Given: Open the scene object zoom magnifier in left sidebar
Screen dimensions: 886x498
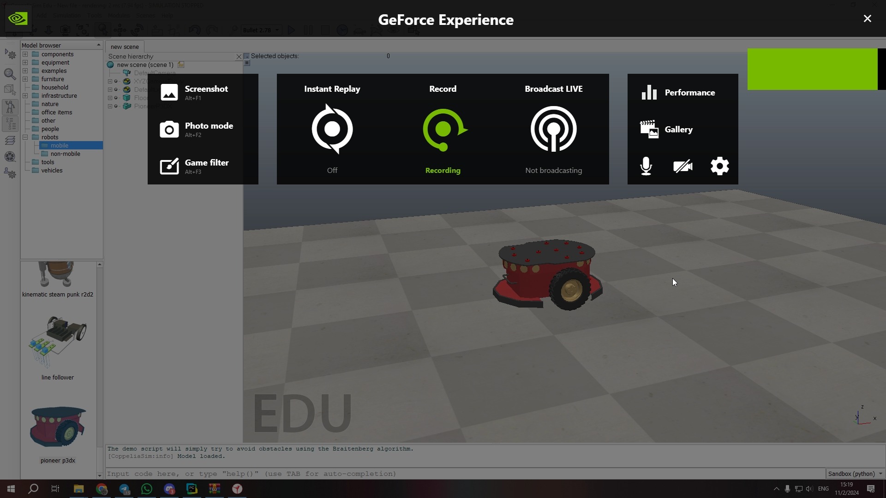Looking at the screenshot, I should [x=10, y=74].
